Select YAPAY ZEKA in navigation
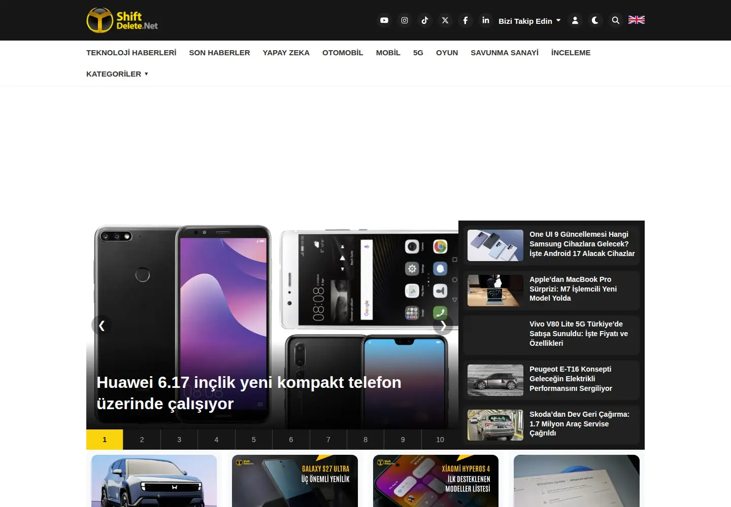 (286, 53)
